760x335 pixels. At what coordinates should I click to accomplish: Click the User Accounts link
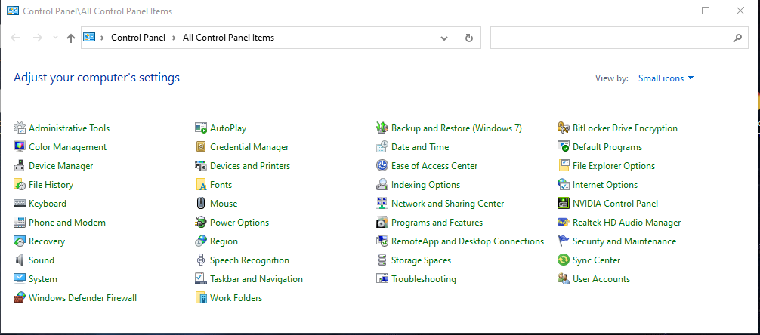click(x=601, y=279)
